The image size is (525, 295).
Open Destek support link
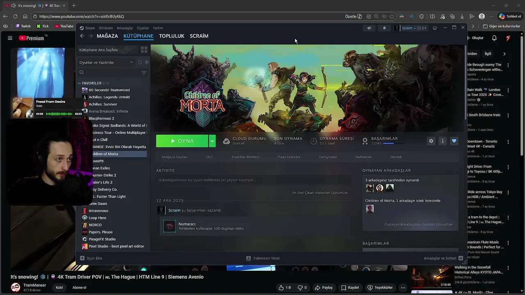click(396, 157)
